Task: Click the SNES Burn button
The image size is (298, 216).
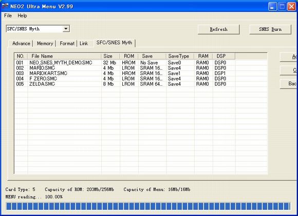Action: click(x=270, y=29)
